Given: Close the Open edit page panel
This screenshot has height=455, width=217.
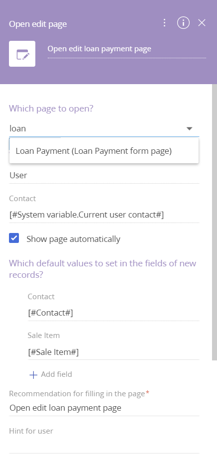Looking at the screenshot, I should (202, 23).
